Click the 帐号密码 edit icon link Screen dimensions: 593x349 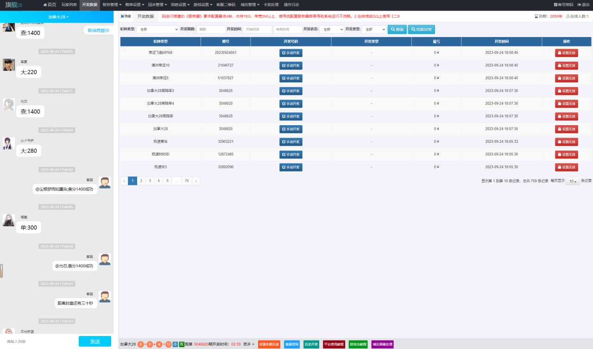pos(563,5)
